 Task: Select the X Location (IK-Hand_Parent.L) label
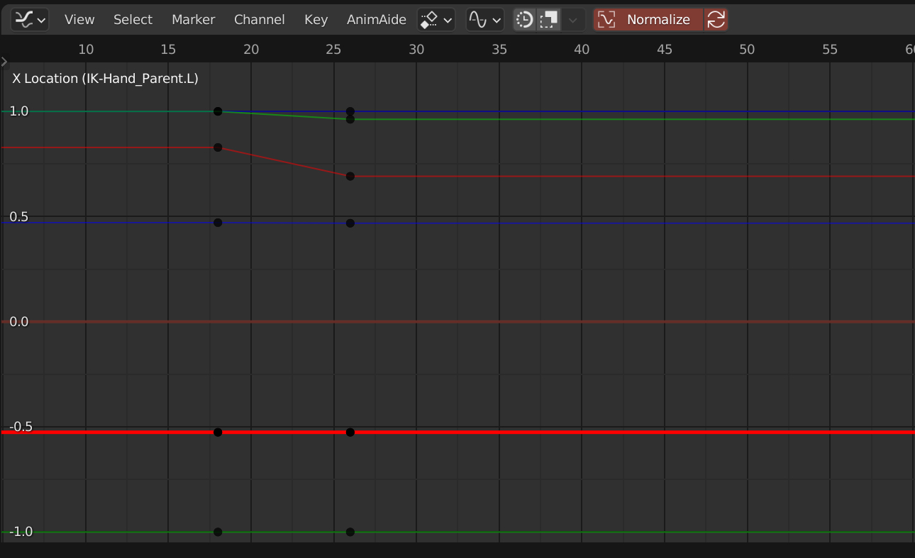point(105,78)
